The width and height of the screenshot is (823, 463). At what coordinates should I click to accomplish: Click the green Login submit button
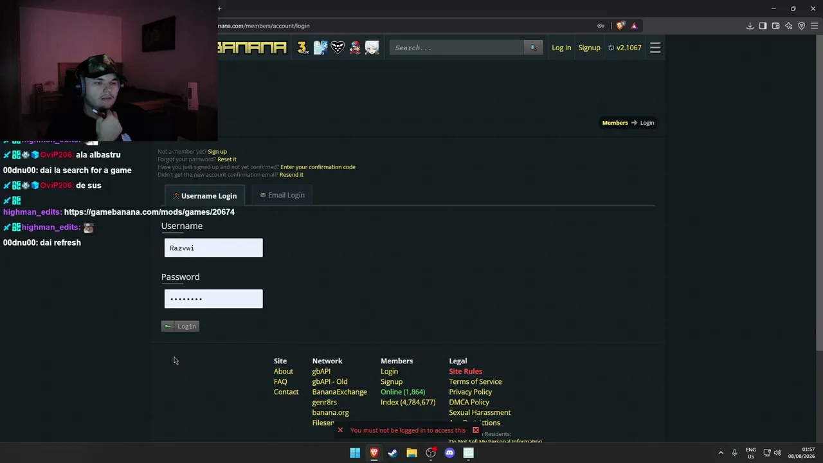tap(180, 326)
